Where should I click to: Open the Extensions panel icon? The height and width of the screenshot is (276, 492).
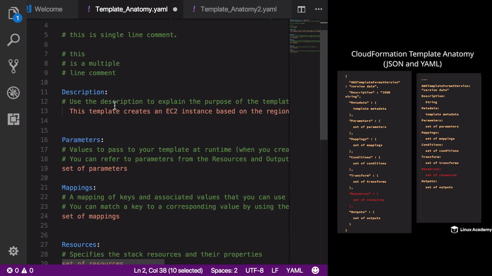[13, 119]
